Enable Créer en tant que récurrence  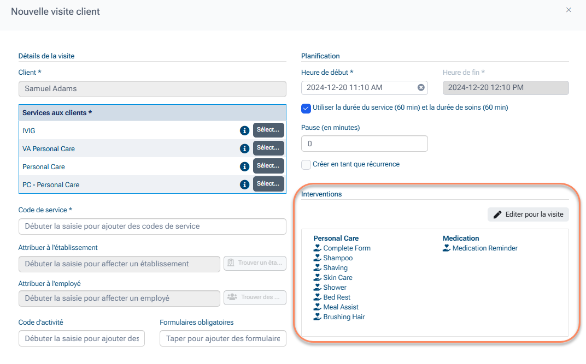306,164
